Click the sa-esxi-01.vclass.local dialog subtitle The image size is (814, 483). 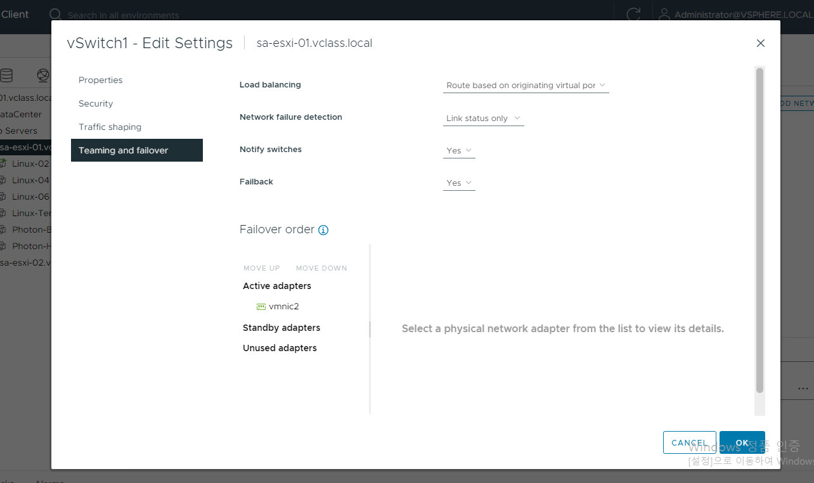[x=314, y=43]
